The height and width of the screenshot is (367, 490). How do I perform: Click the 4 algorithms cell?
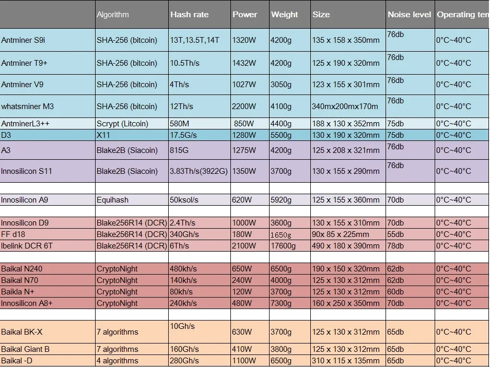(x=132, y=361)
